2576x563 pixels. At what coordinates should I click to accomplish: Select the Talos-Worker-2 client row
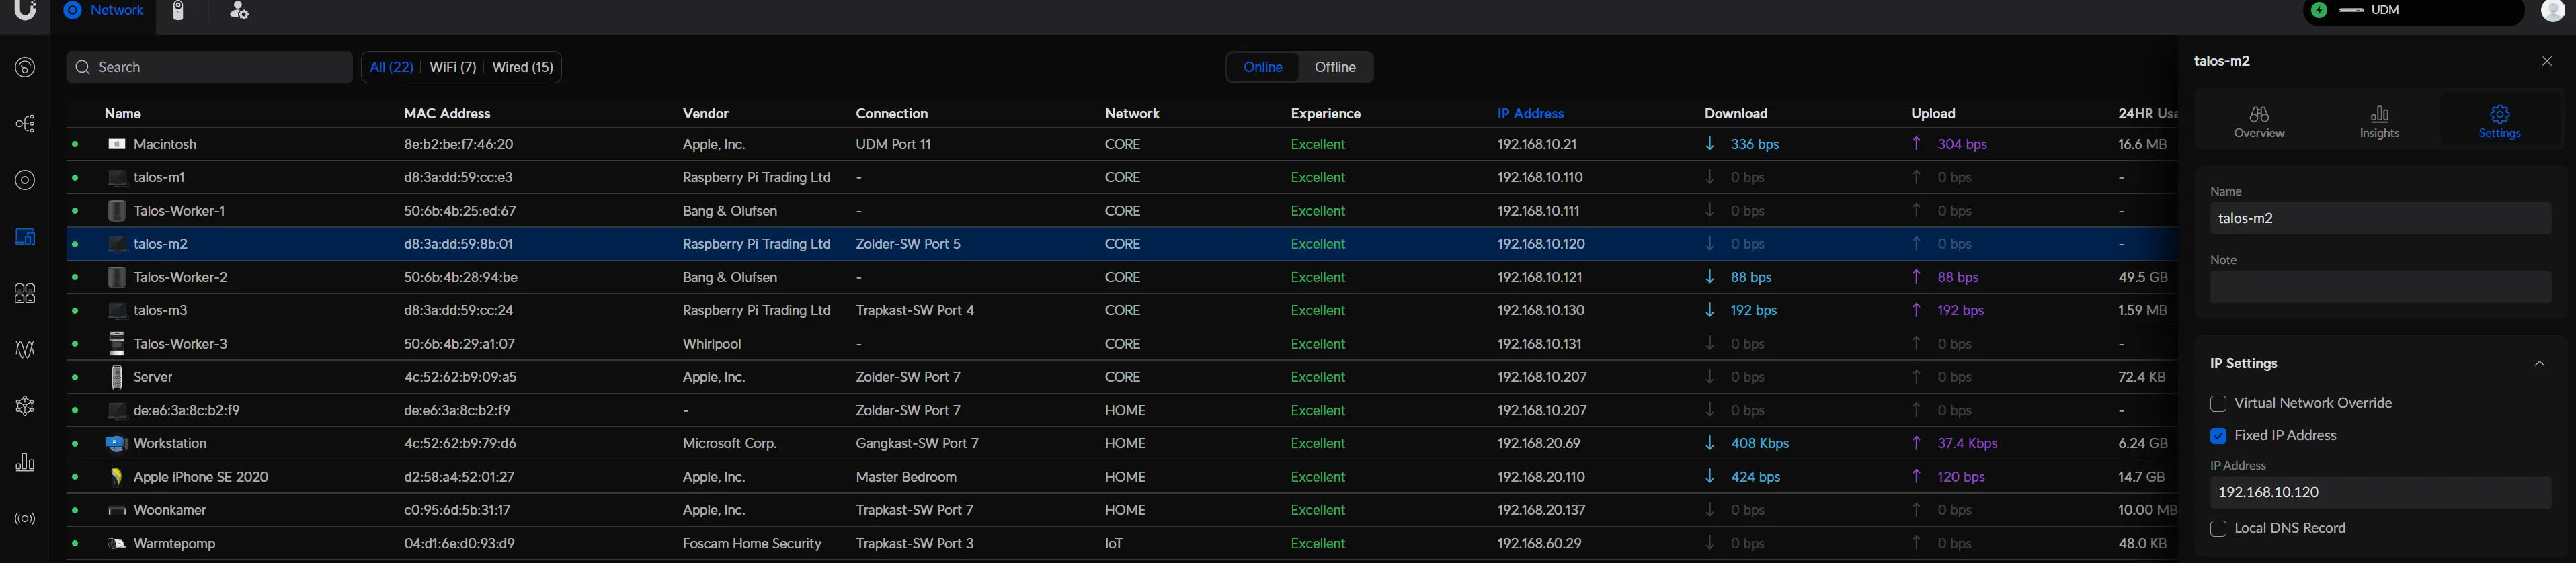coord(181,277)
